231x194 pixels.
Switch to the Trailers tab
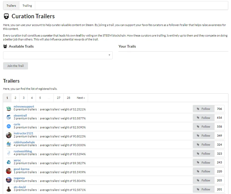[11, 6]
